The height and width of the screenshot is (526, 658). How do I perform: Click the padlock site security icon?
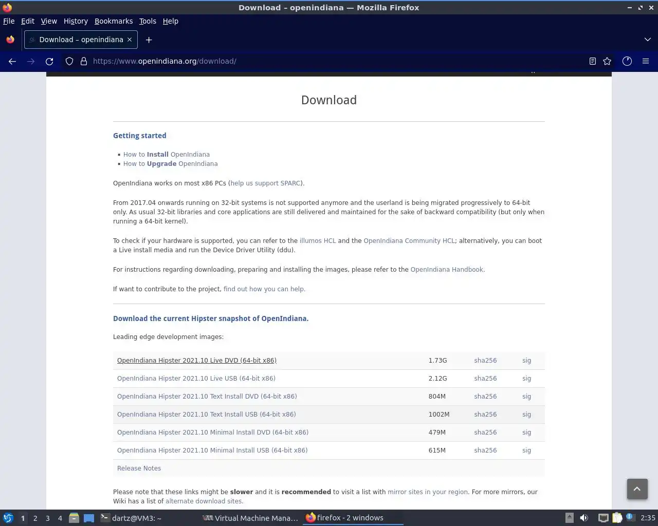pos(84,61)
